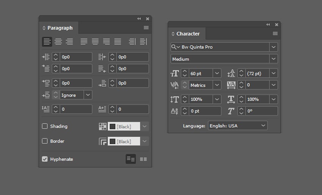
Task: Collapse the Character panel with double-arrow icon
Action: pyautogui.click(x=268, y=25)
